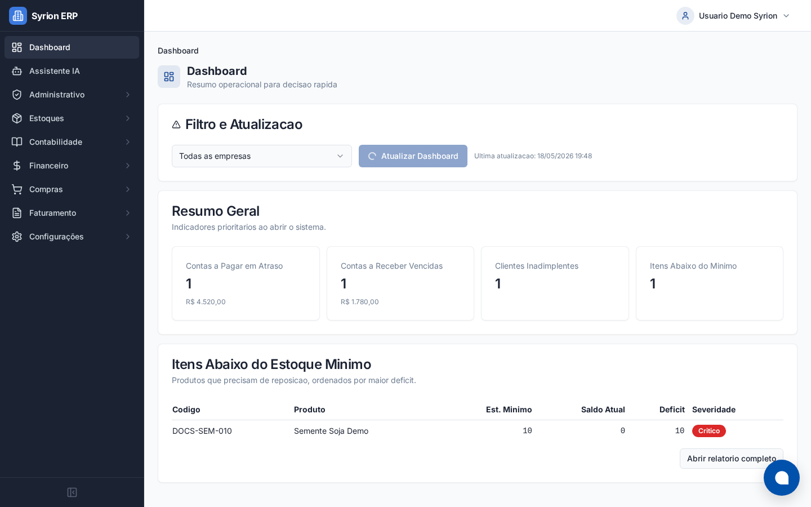Click the Contabilidade book icon
Viewport: 811px width, 507px height.
pos(17,142)
